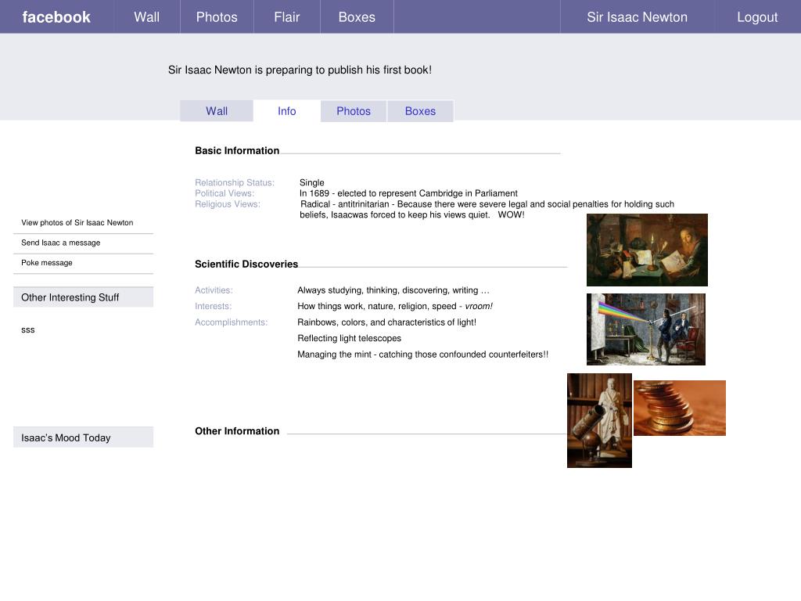This screenshot has width=801, height=601.
Task: Click the Political Views label
Action: tap(224, 193)
